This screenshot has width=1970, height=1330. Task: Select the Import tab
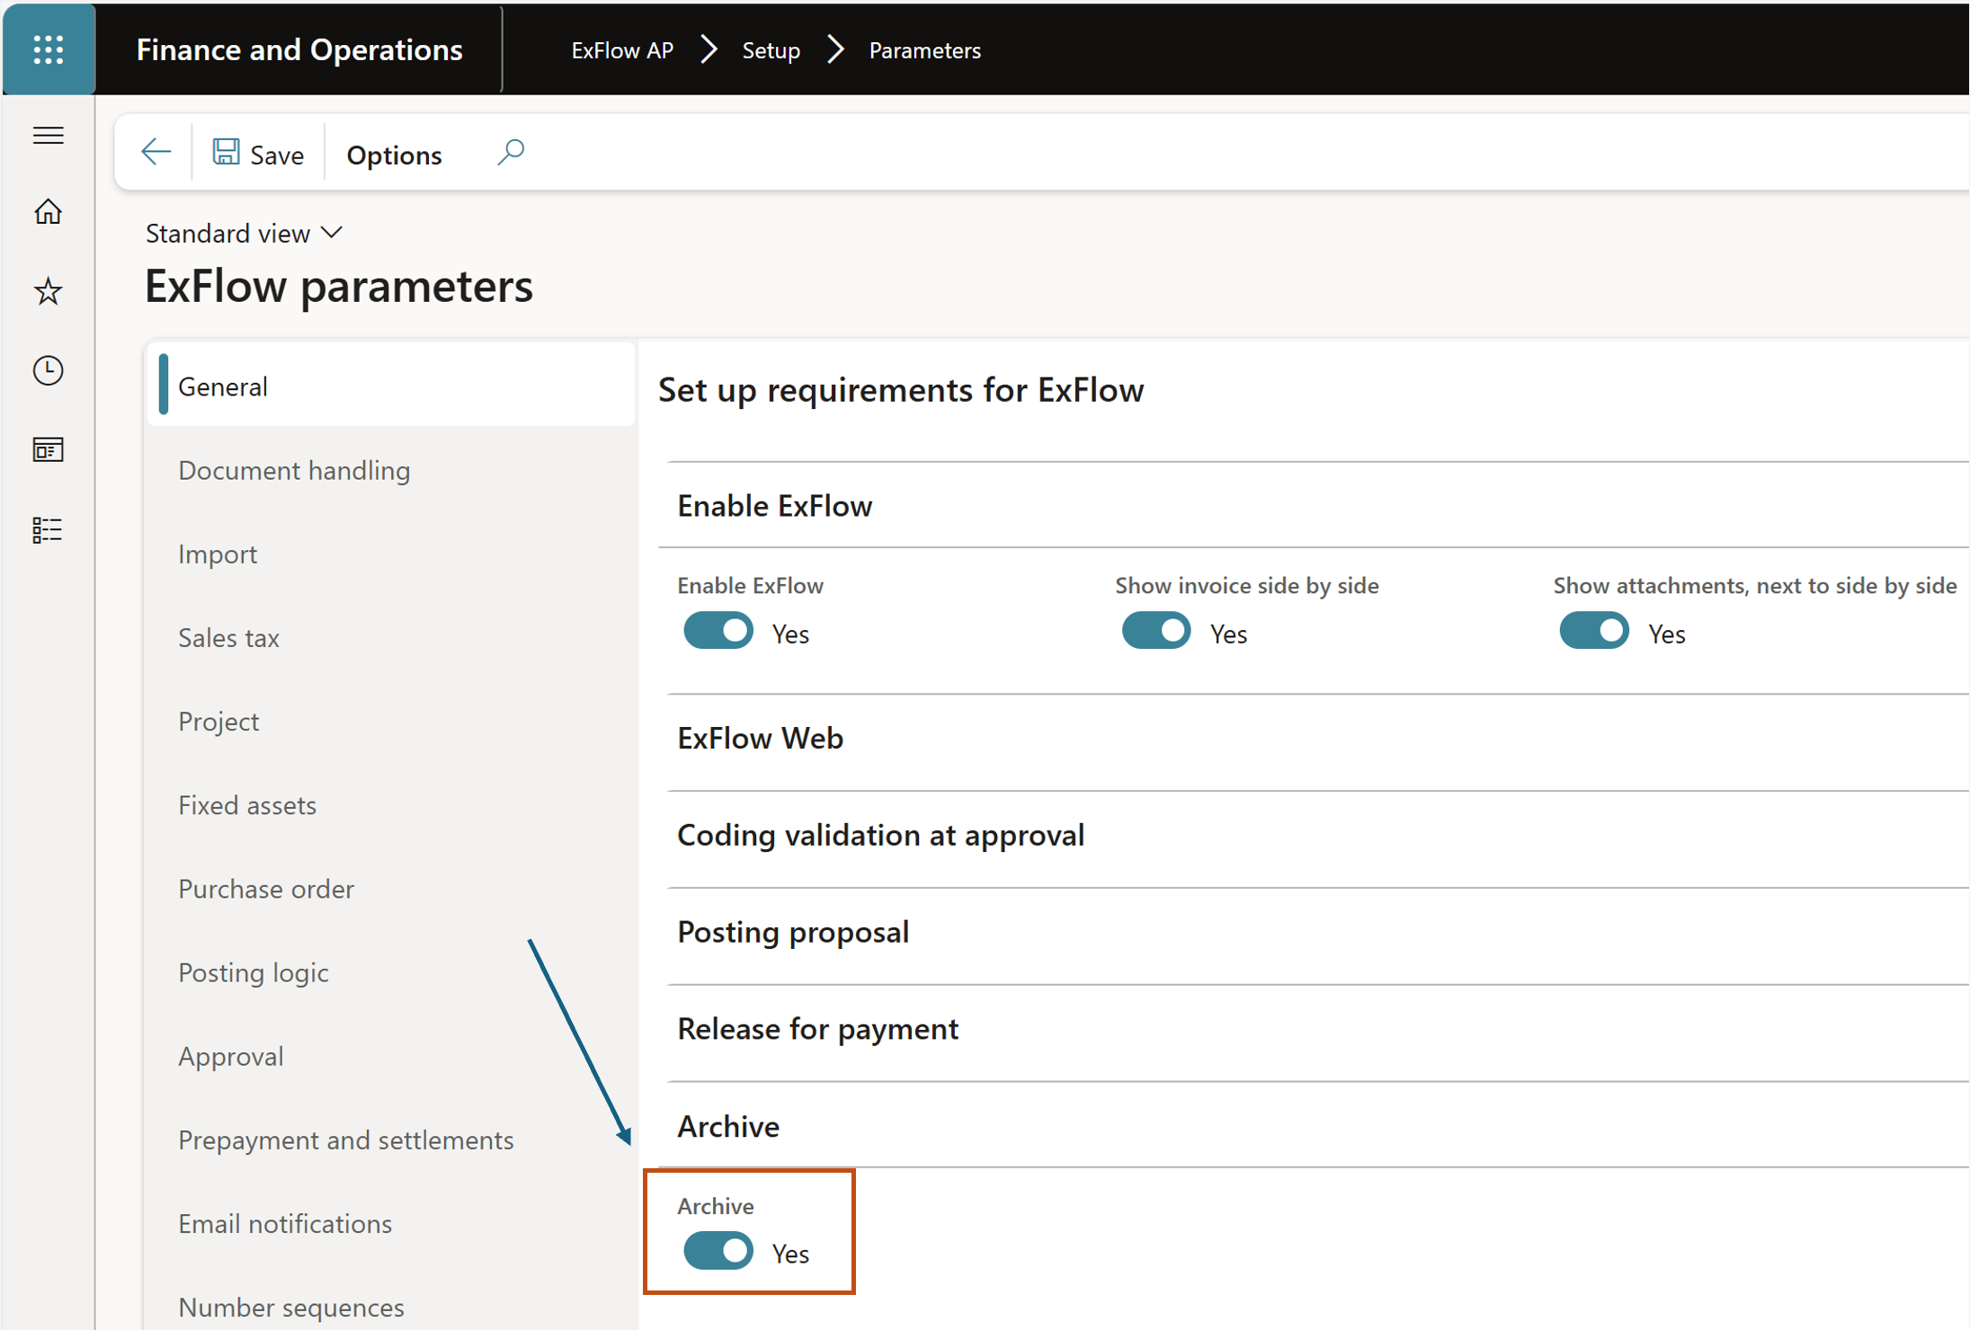click(392, 554)
